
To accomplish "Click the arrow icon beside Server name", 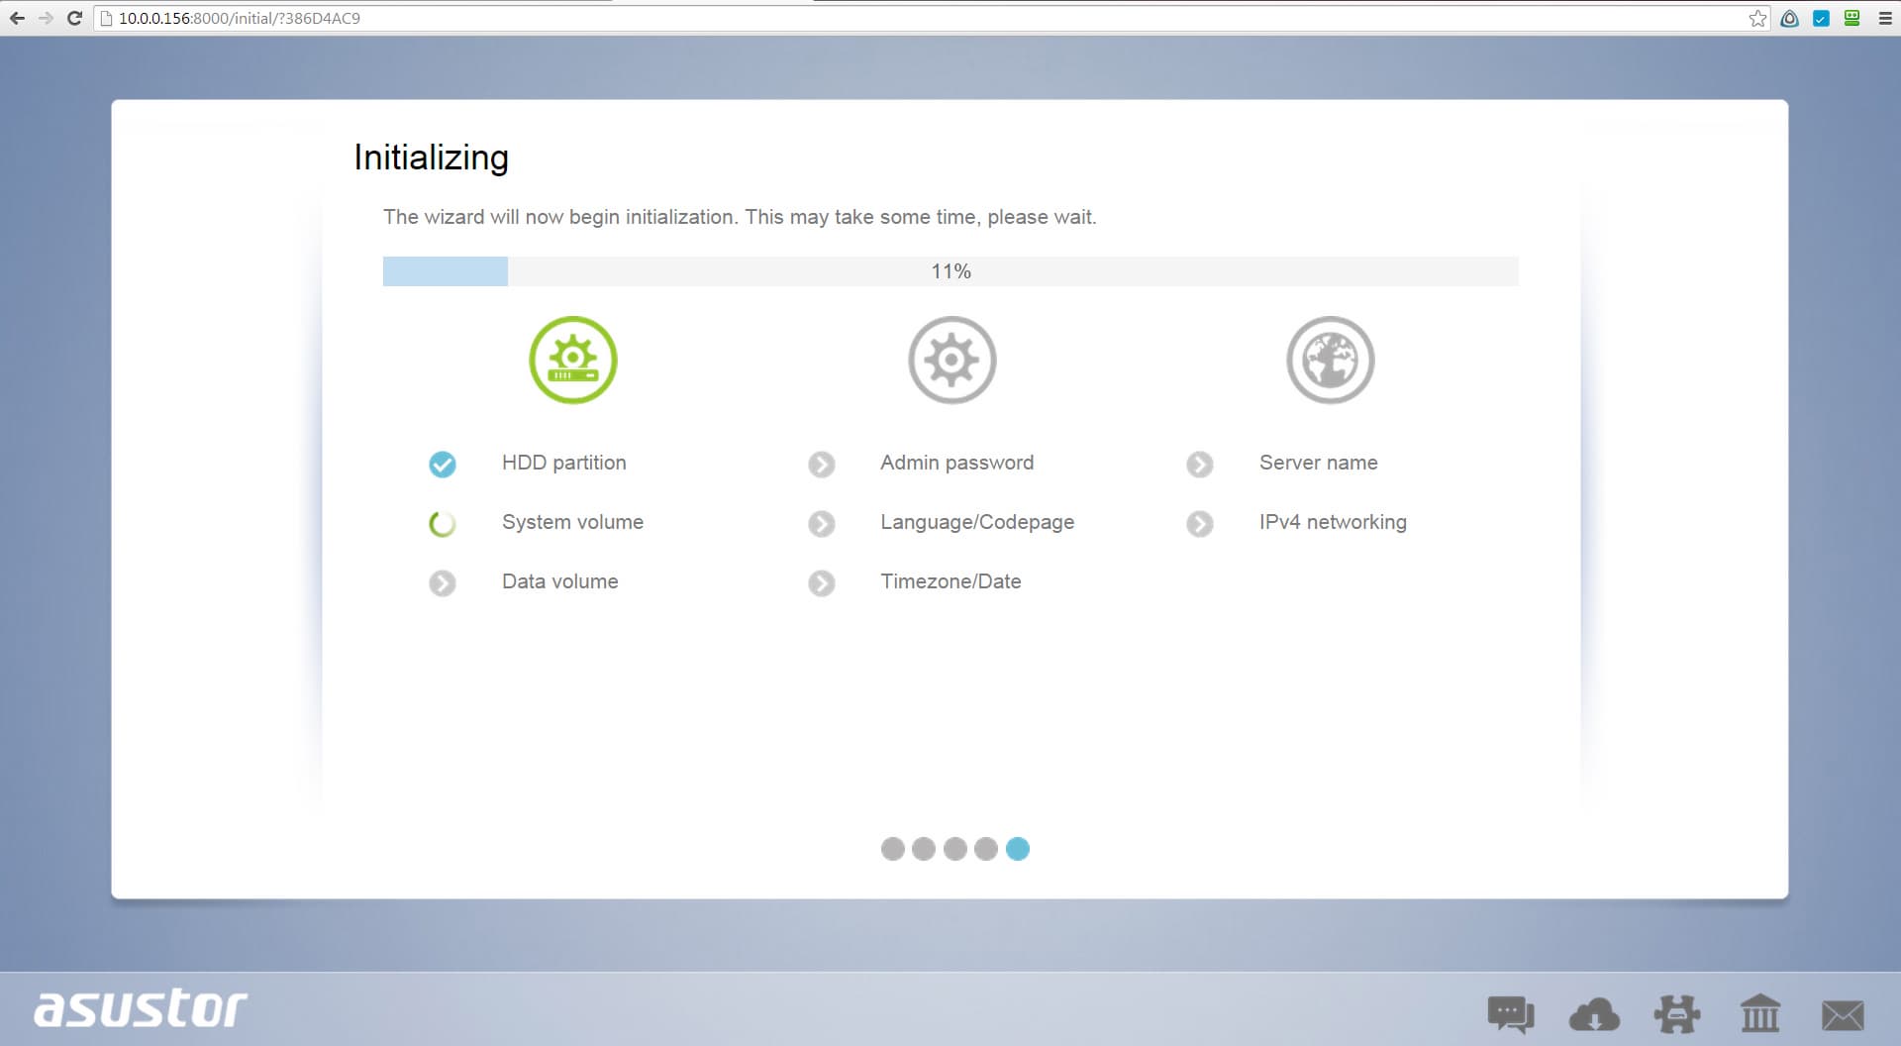I will (x=1200, y=464).
